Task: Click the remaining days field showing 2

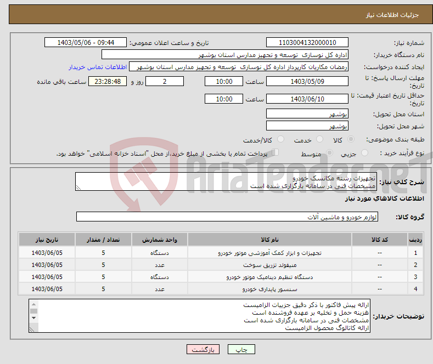Action: coord(165,81)
